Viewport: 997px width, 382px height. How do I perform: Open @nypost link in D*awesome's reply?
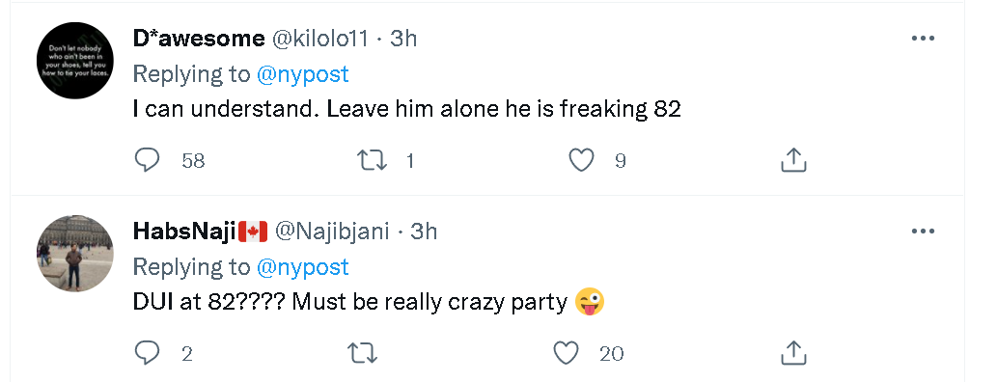[x=303, y=74]
